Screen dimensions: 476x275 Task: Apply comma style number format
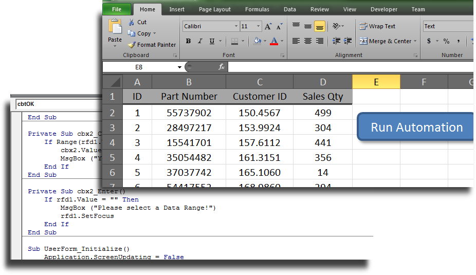coord(459,41)
